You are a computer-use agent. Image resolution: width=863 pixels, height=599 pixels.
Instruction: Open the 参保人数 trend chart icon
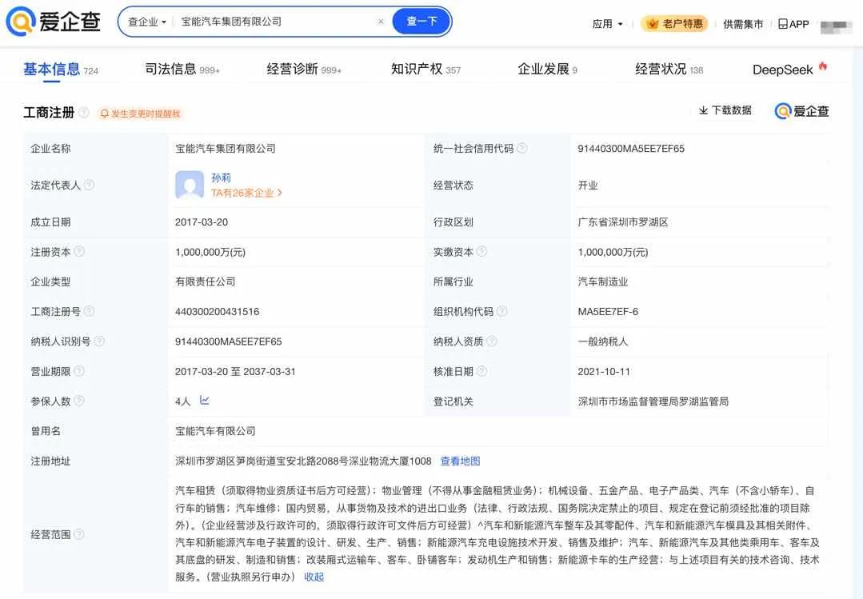(205, 400)
